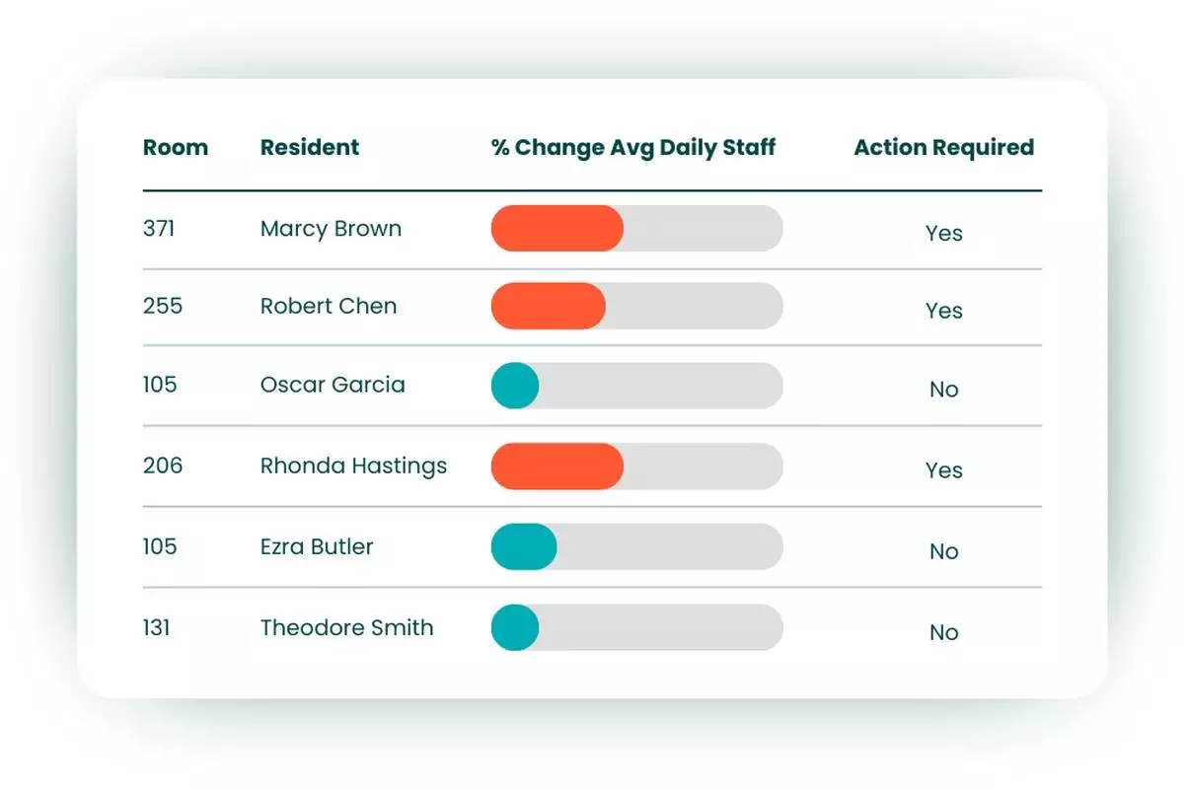Open resident Marcy Brown
The height and width of the screenshot is (789, 1184).
(331, 229)
